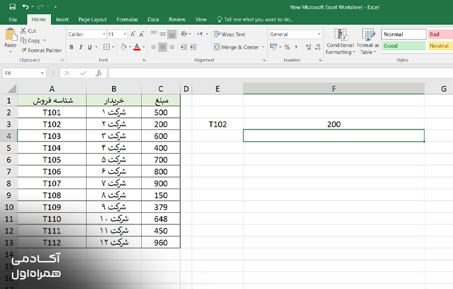453x289 pixels.
Task: Switch to the Insert tab
Action: [x=62, y=19]
